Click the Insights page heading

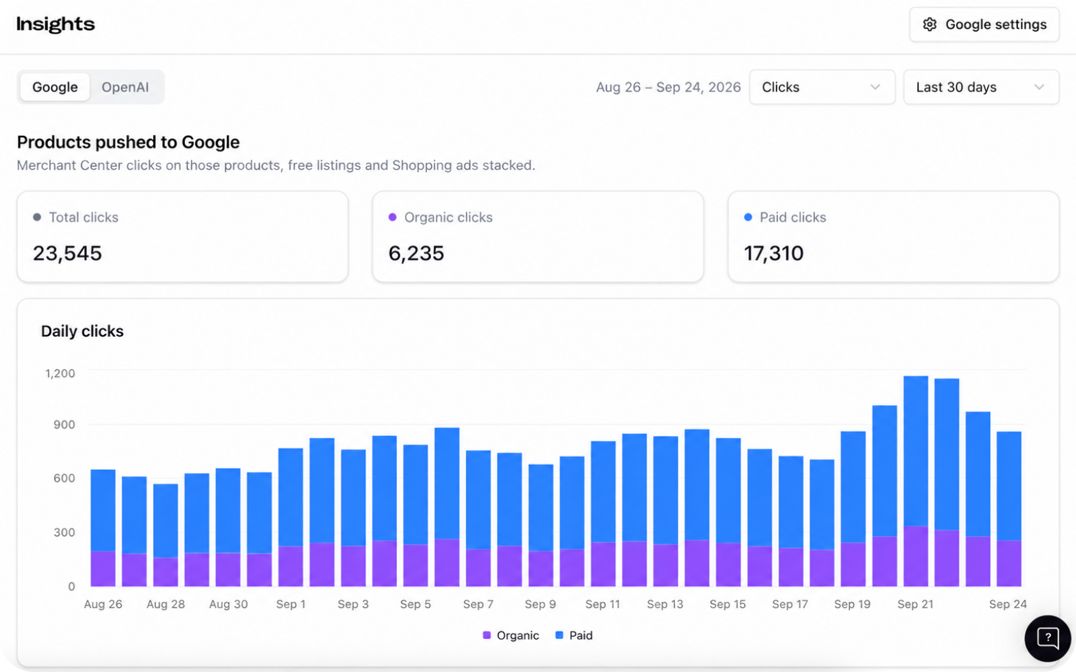[x=56, y=24]
